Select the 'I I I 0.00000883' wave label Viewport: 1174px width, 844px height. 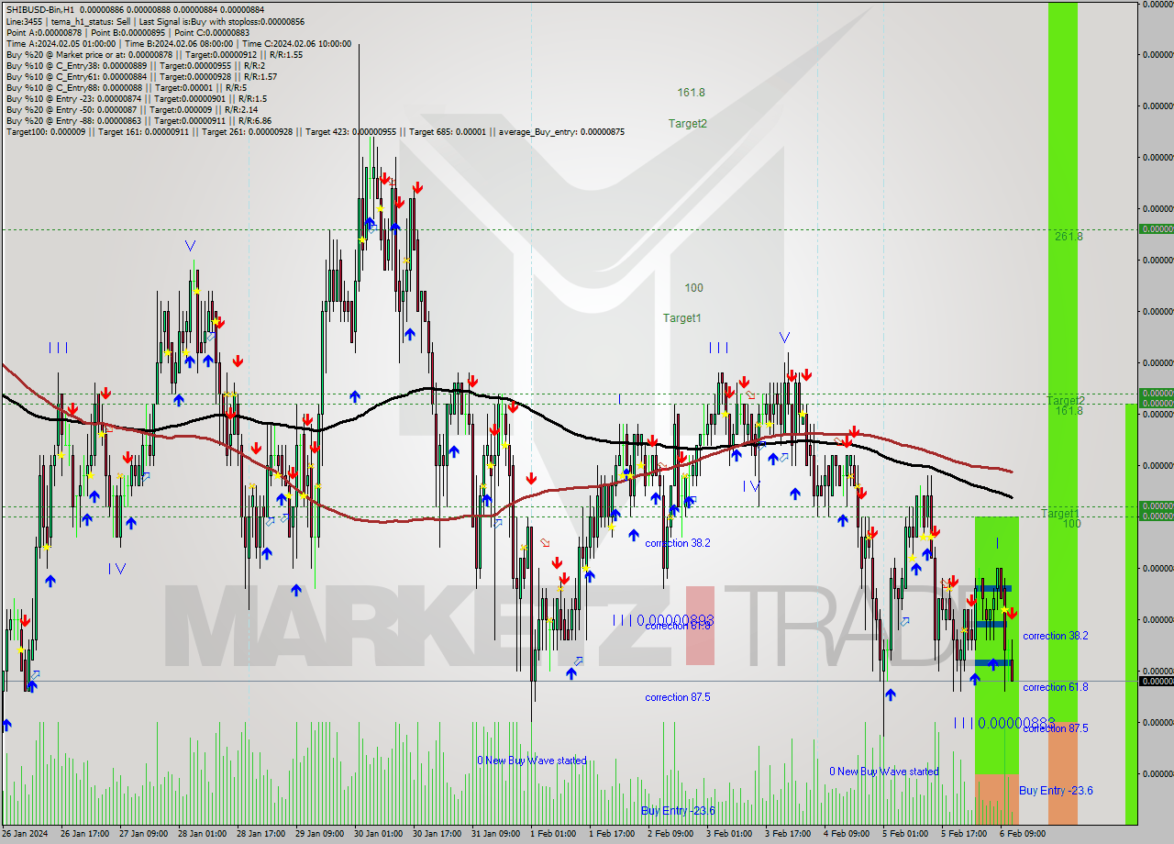pos(1004,723)
